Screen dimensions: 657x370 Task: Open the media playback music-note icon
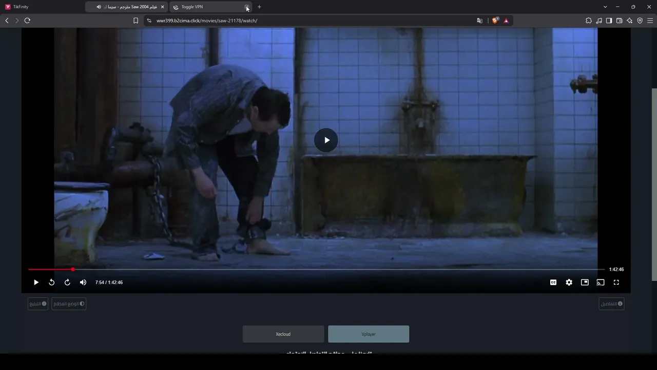click(x=599, y=21)
